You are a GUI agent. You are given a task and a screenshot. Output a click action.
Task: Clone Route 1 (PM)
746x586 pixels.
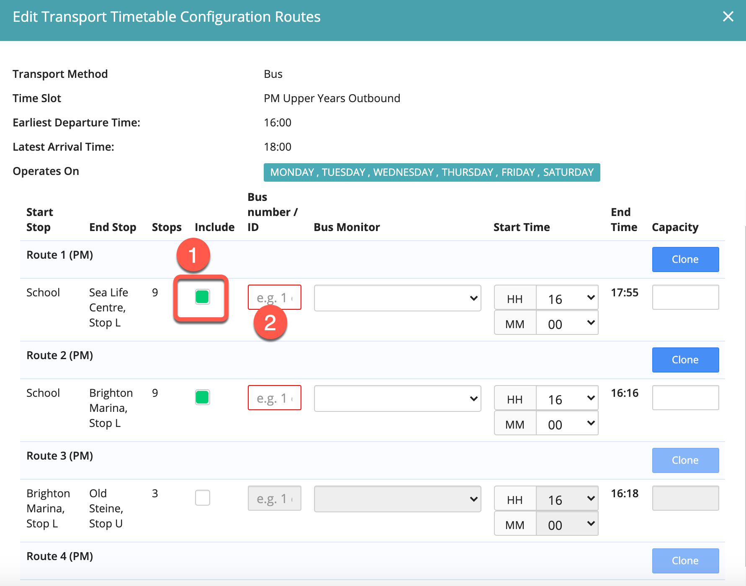point(685,260)
